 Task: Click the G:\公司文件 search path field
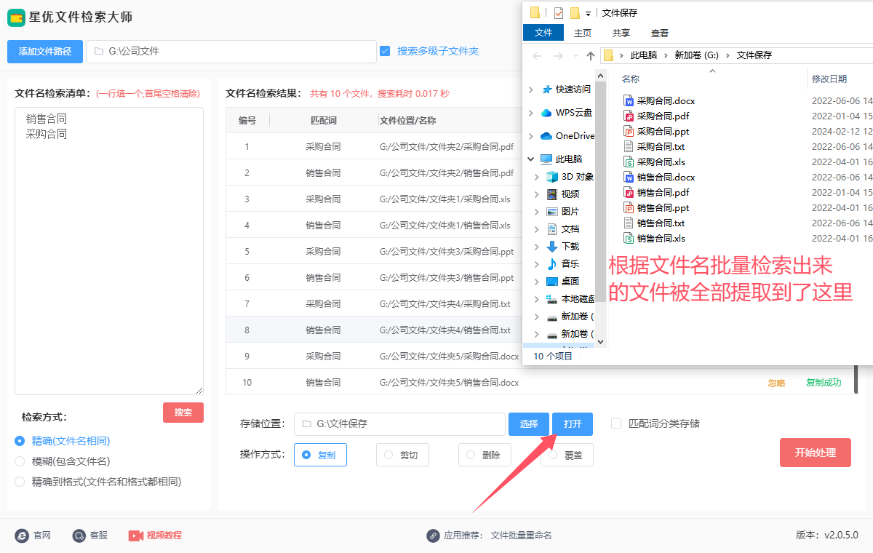pyautogui.click(x=231, y=52)
